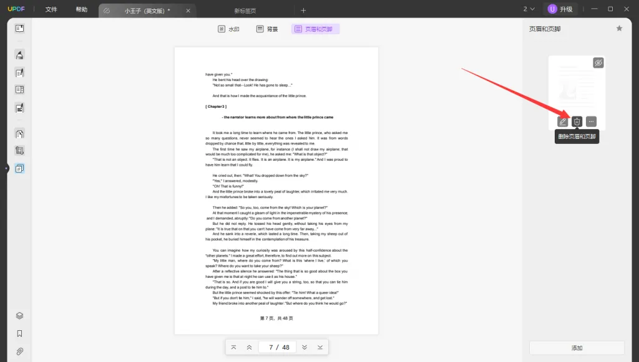The height and width of the screenshot is (362, 639).
Task: Open the Reader mode icon in sidebar
Action: click(19, 29)
